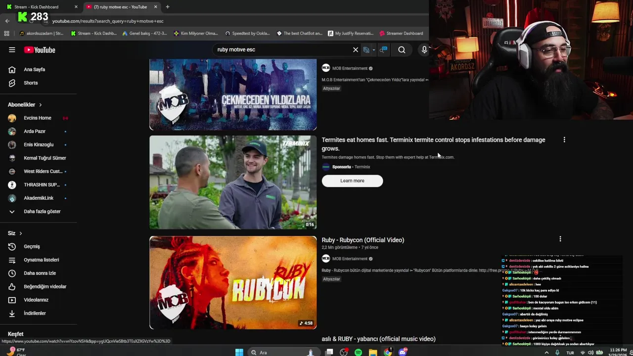Open MOB Entertainment channel under Rubycon
The image size is (633, 356).
[x=350, y=259]
